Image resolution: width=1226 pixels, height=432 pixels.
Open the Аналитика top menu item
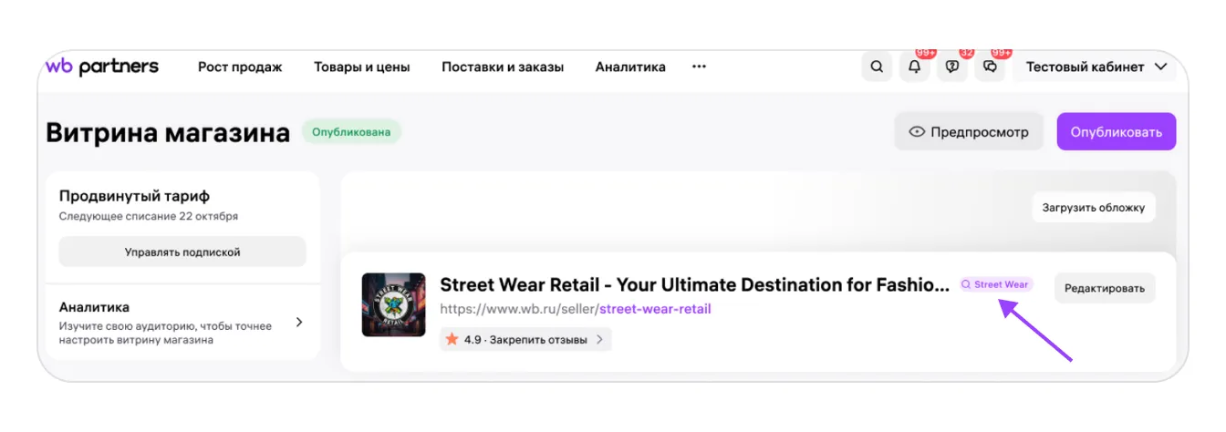(630, 67)
